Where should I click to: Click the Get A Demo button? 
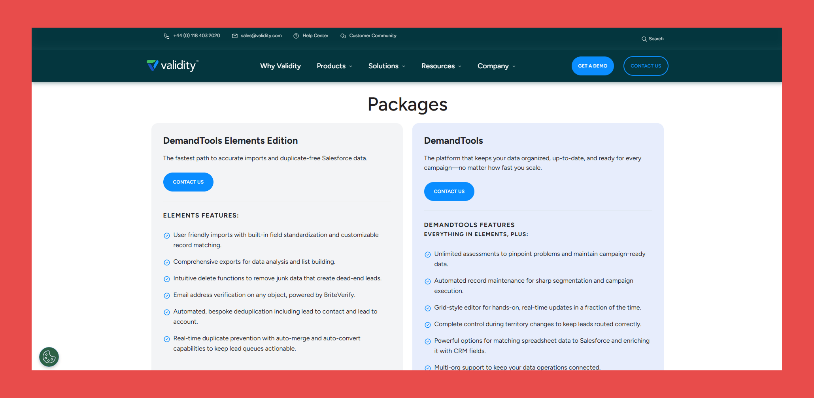pos(593,66)
